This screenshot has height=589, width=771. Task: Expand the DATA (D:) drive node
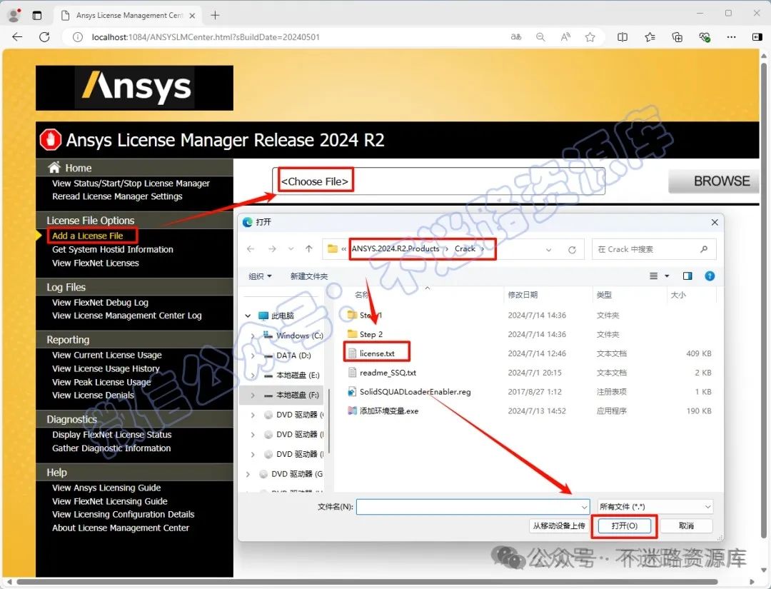click(253, 356)
